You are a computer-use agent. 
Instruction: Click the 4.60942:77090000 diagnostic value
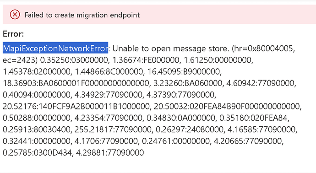tap(261, 83)
